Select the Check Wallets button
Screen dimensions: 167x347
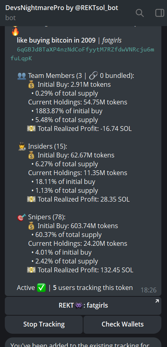(x=122, y=325)
